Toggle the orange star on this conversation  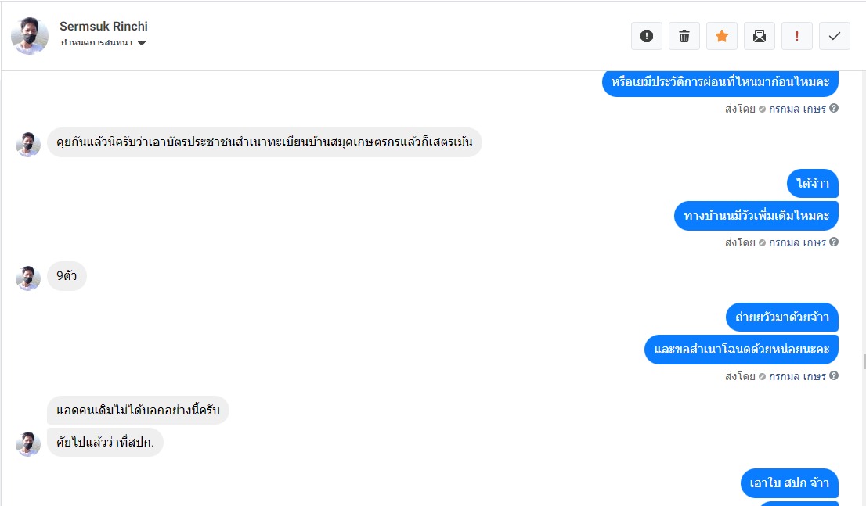click(722, 36)
